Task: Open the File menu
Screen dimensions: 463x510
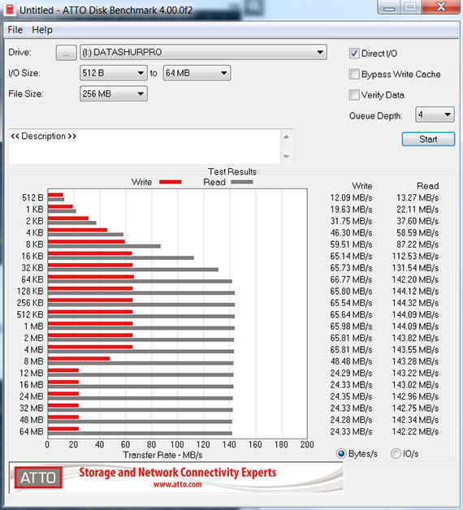Action: 15,30
